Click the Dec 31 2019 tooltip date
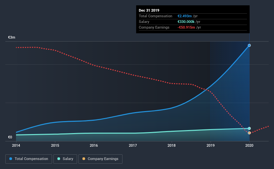The width and height of the screenshot is (274, 169). 149,10
